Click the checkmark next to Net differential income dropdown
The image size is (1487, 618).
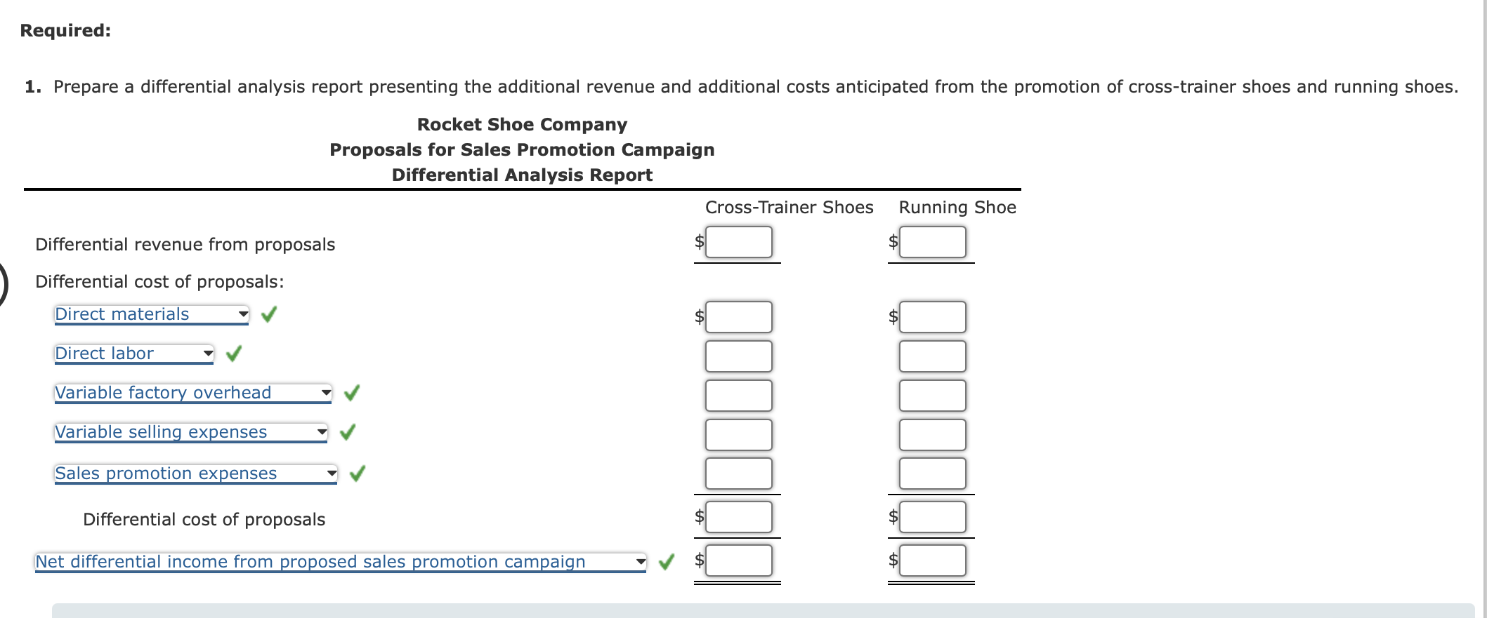(x=665, y=561)
